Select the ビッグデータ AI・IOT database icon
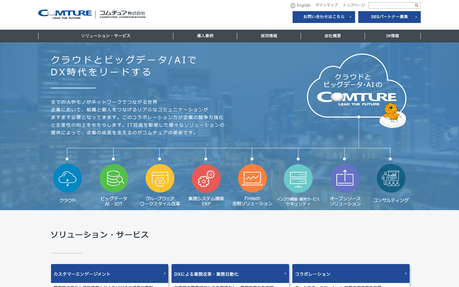This screenshot has height=287, width=459. click(114, 178)
